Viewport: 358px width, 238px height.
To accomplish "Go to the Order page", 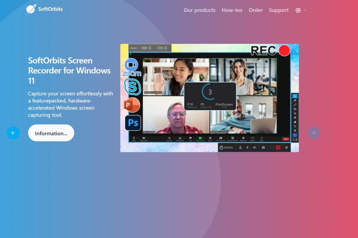I will pyautogui.click(x=256, y=10).
